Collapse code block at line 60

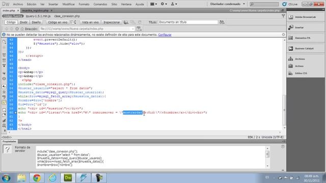tap(16, 112)
